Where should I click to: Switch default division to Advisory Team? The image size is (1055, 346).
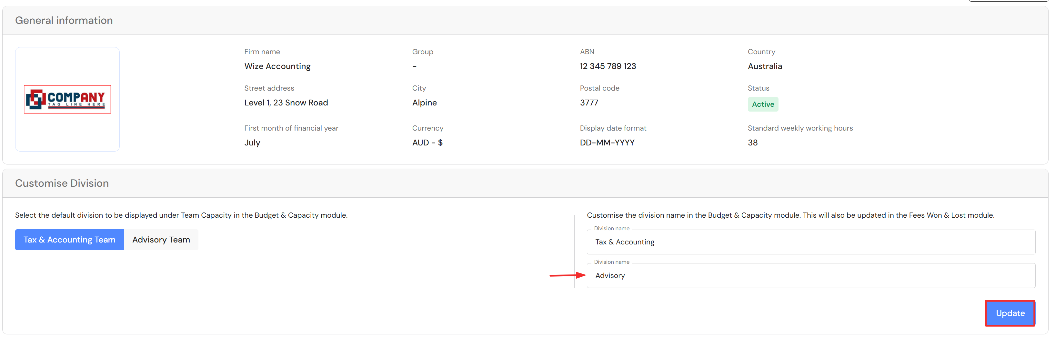161,240
